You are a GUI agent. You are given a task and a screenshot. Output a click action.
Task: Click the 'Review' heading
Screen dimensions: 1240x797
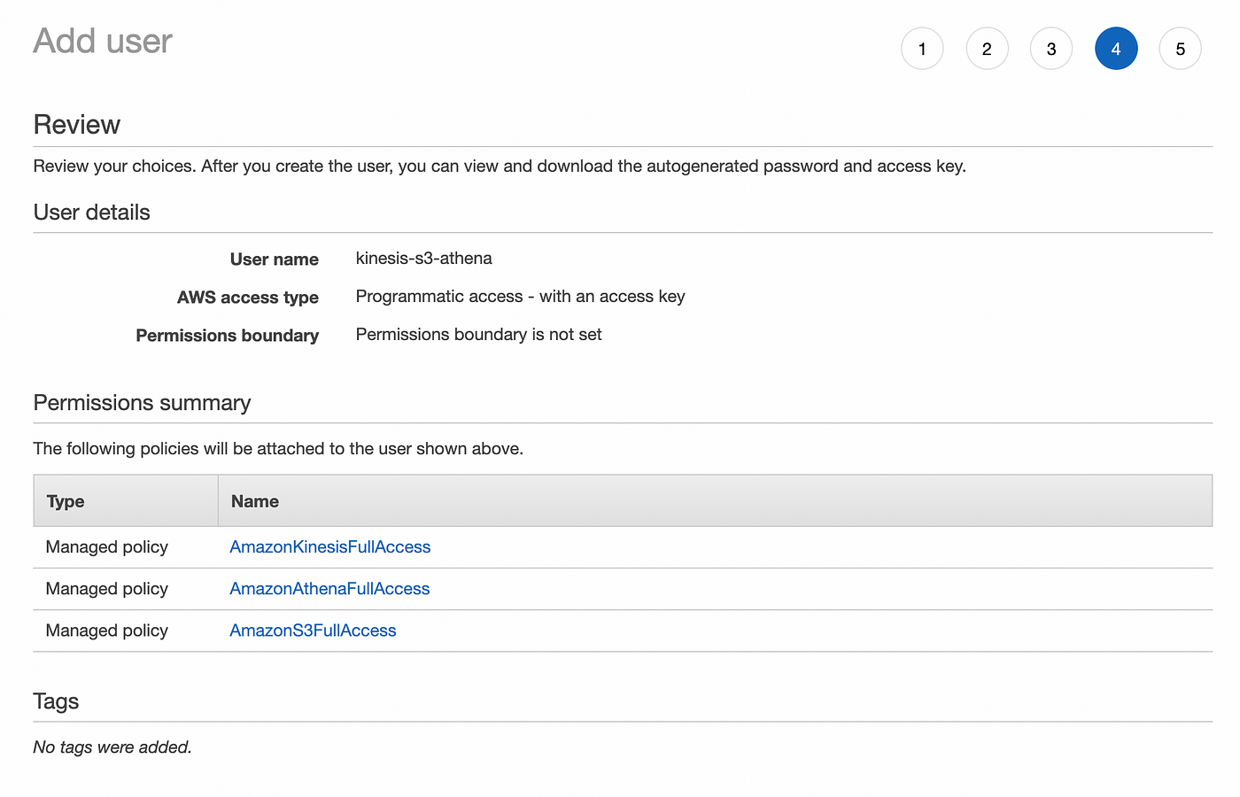pyautogui.click(x=77, y=125)
